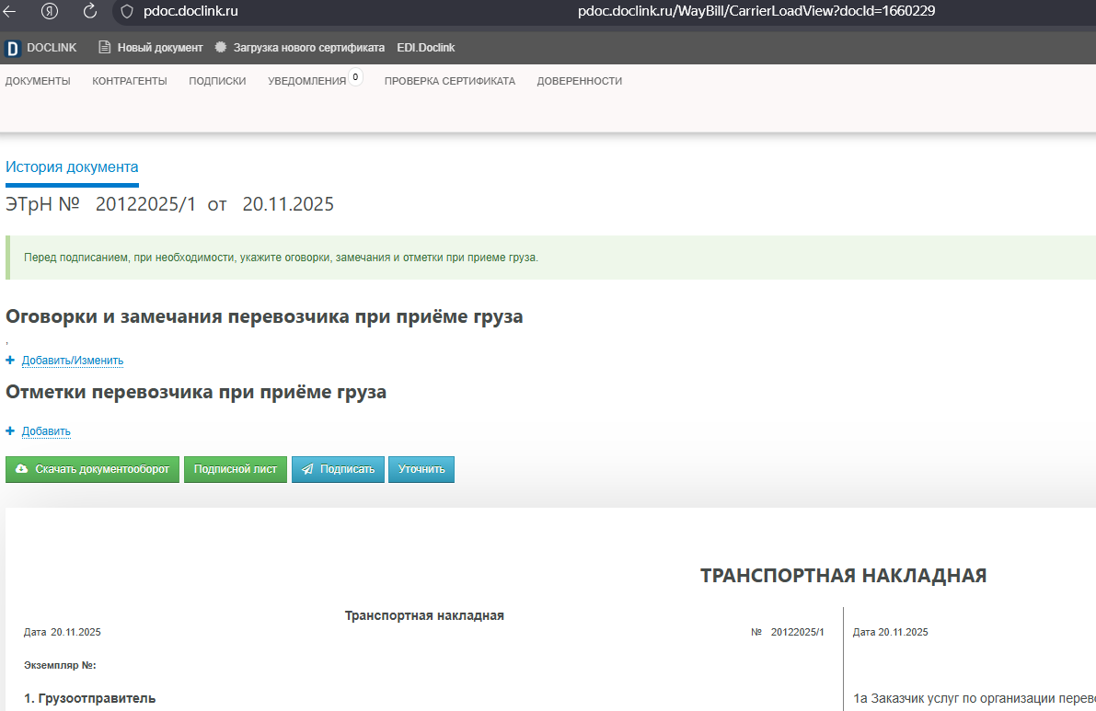This screenshot has width=1096, height=711.
Task: Click the Добавить/Изменить link for carrier remarks
Action: 73,361
